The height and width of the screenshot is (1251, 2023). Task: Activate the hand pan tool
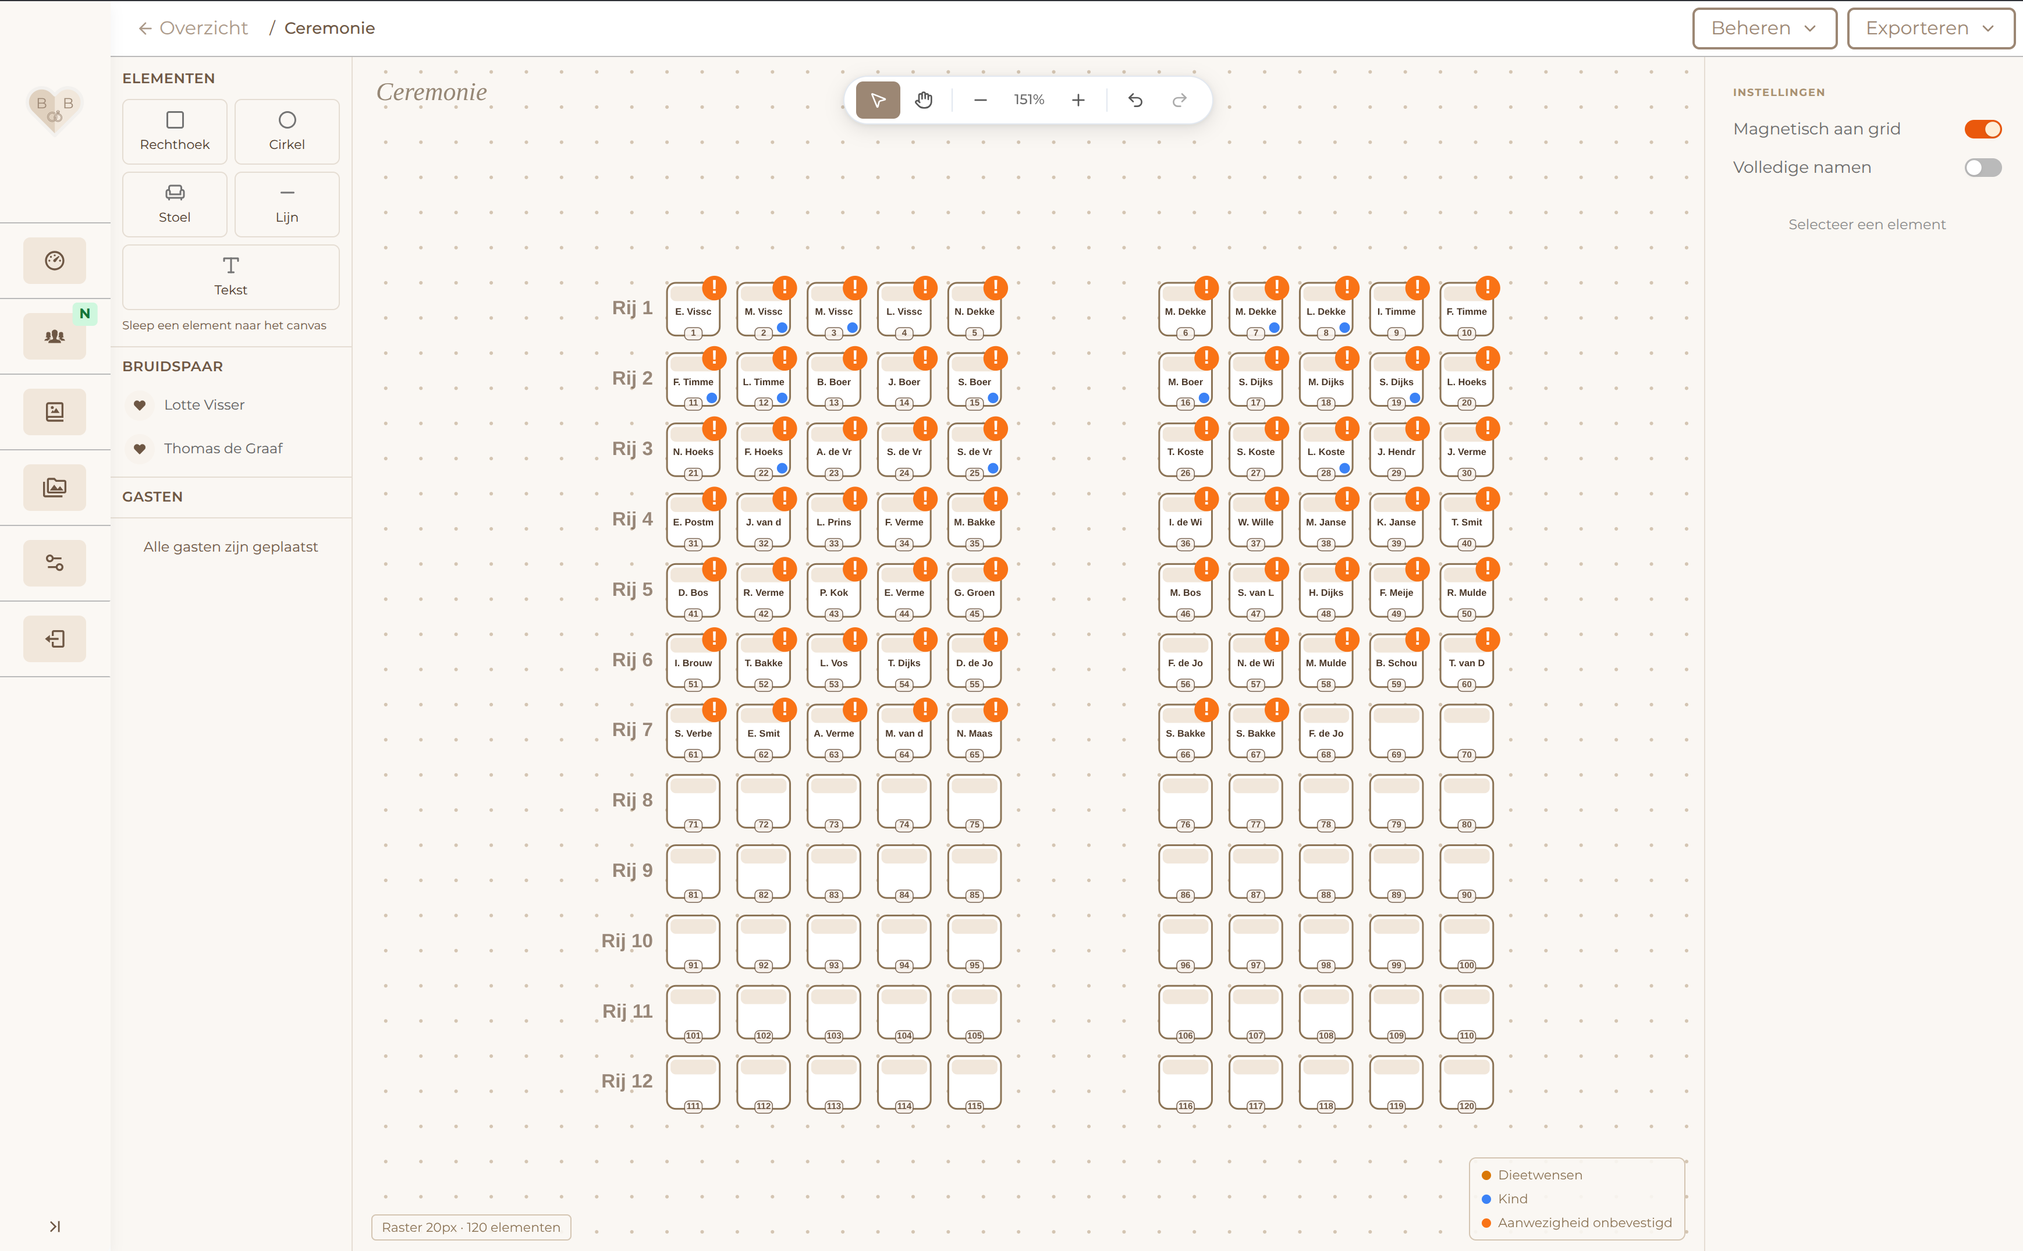(924, 100)
